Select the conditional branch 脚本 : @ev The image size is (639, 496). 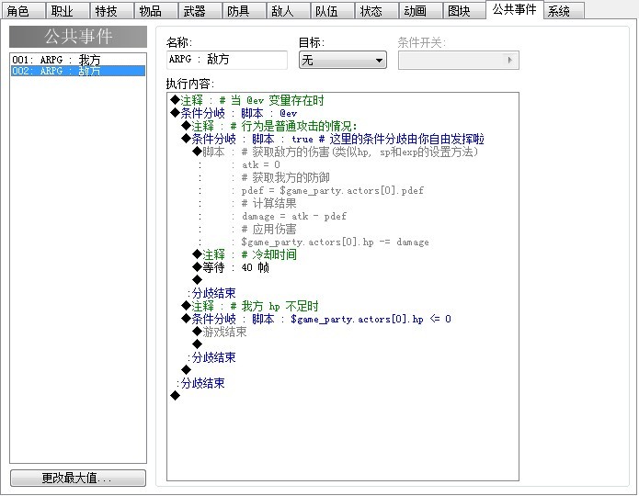point(234,113)
